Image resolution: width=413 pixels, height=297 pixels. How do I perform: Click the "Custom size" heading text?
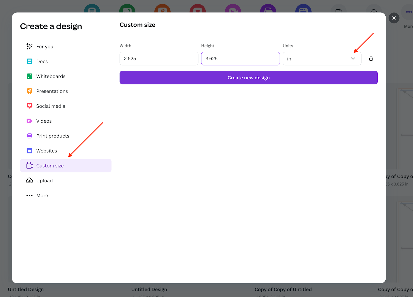point(137,25)
